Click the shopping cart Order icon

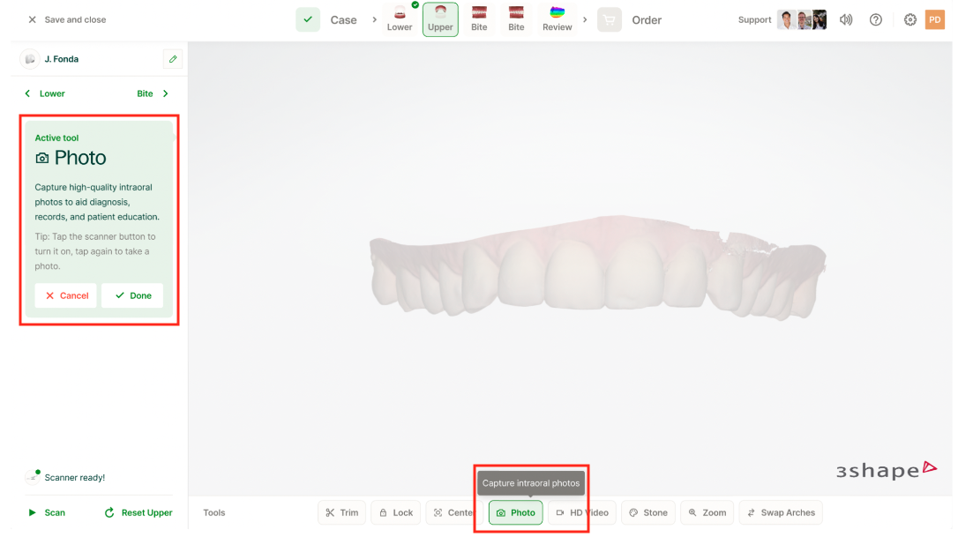610,19
